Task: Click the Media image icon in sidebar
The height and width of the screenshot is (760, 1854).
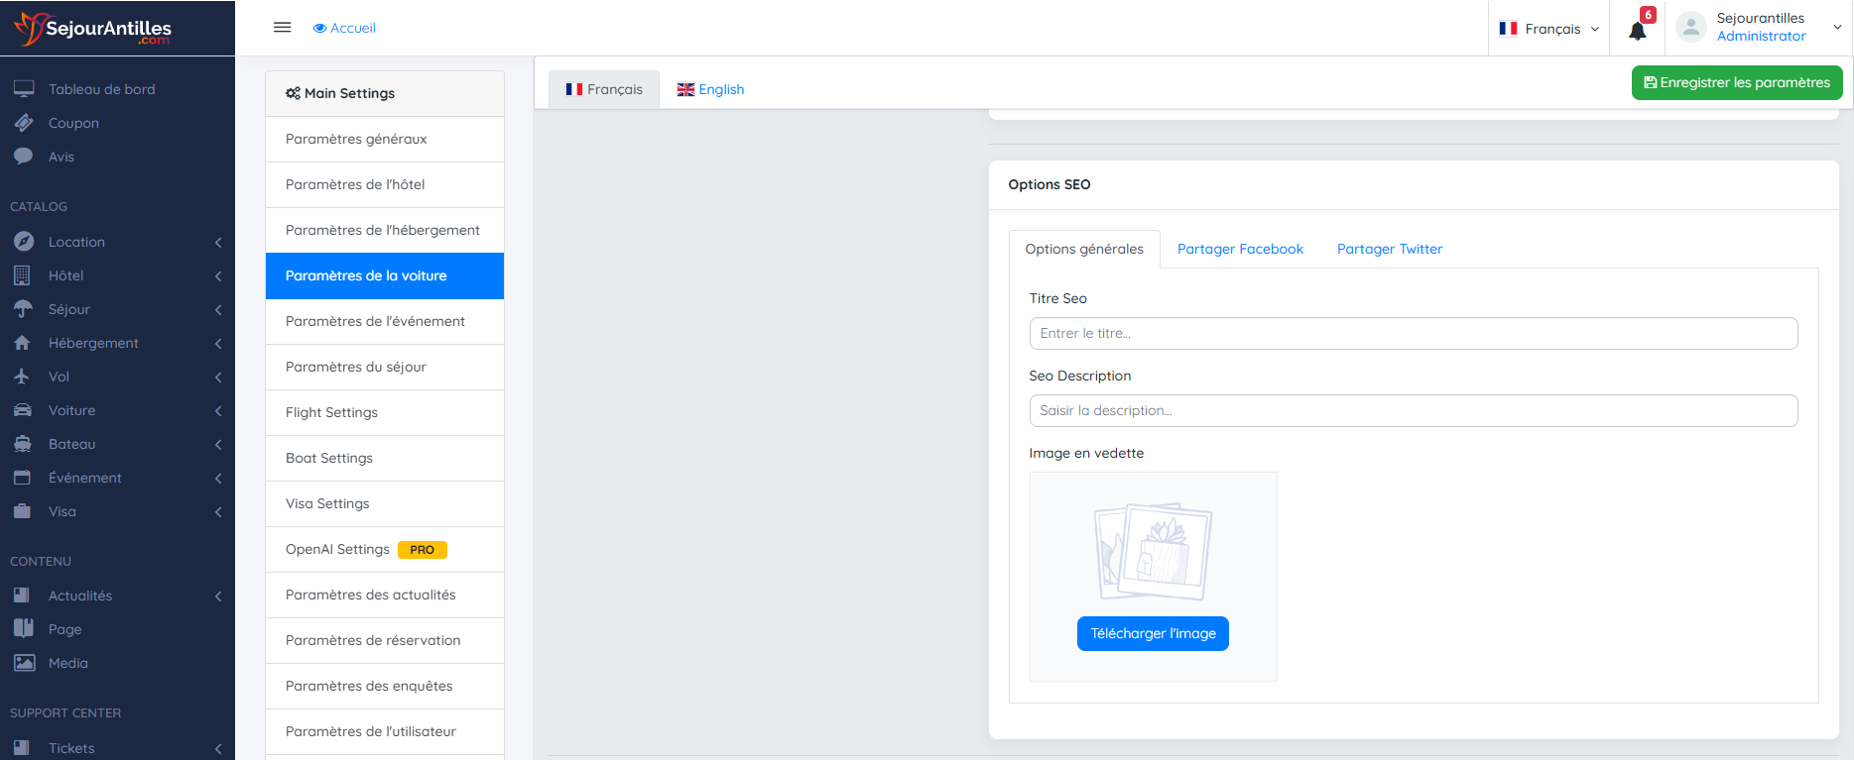Action: click(x=24, y=663)
